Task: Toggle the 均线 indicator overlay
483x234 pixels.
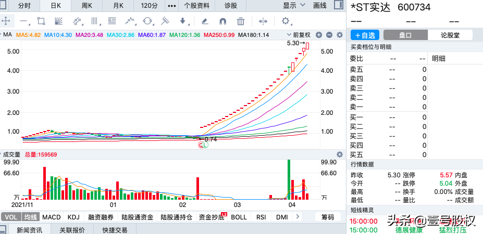Action: click(x=31, y=217)
